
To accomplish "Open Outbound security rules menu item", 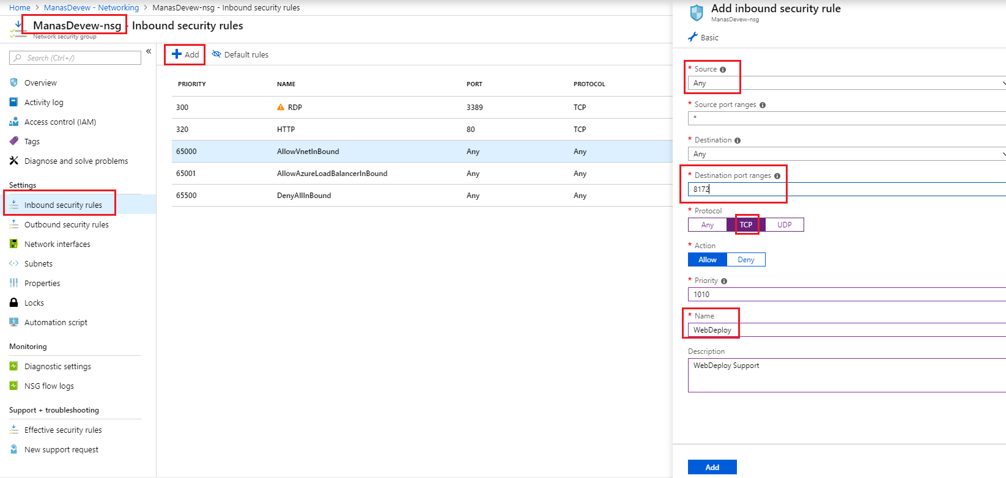I will [x=67, y=224].
